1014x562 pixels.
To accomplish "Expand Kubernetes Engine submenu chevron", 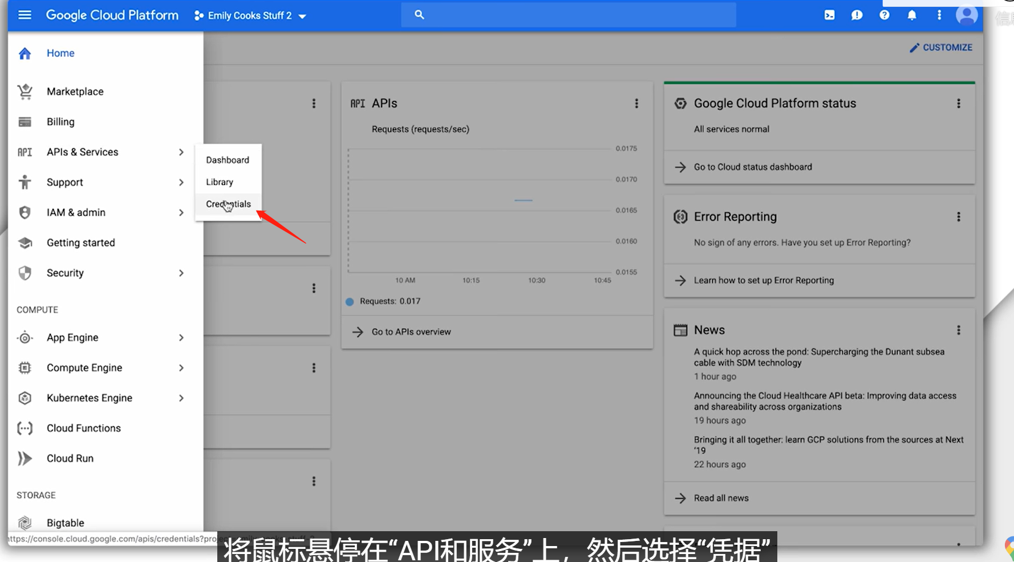I will (x=181, y=398).
